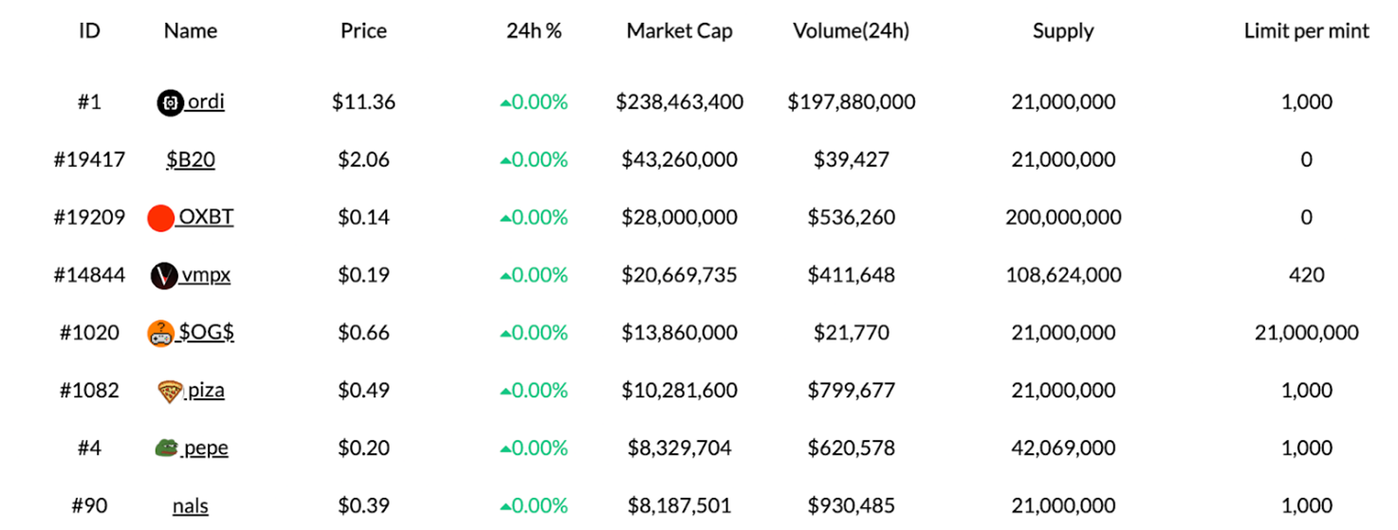Open the ordi token name link
1398x530 pixels.
205,101
